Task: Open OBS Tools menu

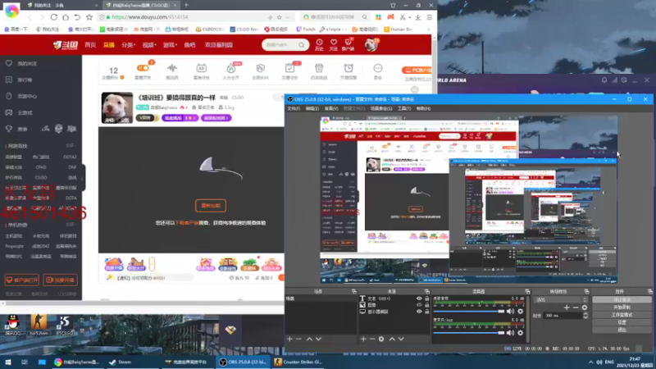Action: click(x=403, y=108)
